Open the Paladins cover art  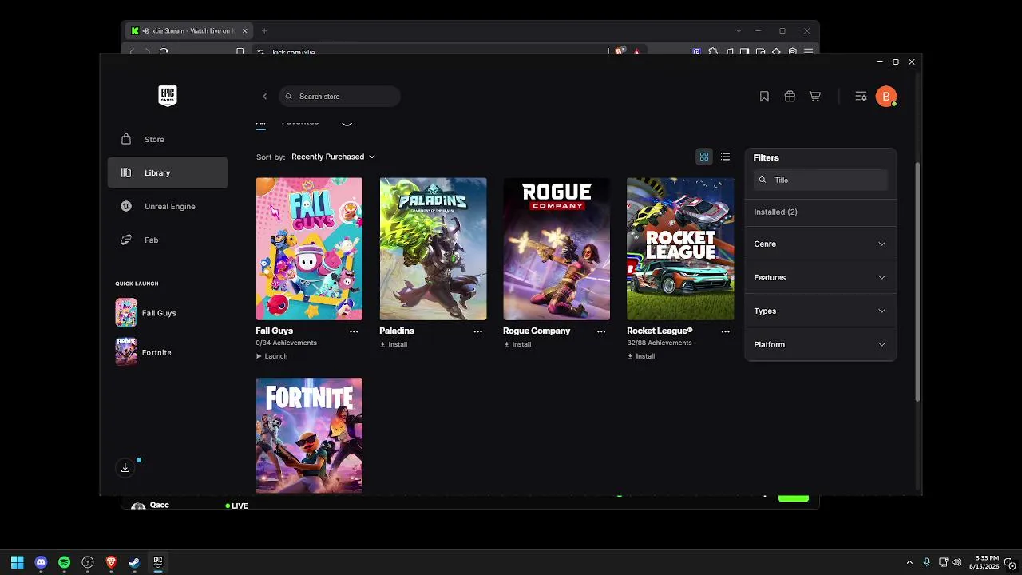433,248
